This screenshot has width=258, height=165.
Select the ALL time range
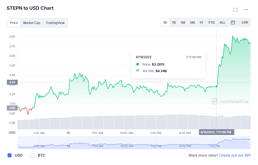pyautogui.click(x=222, y=22)
